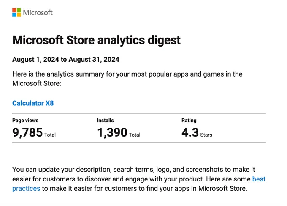Select the 1,390 installs number

coord(112,132)
